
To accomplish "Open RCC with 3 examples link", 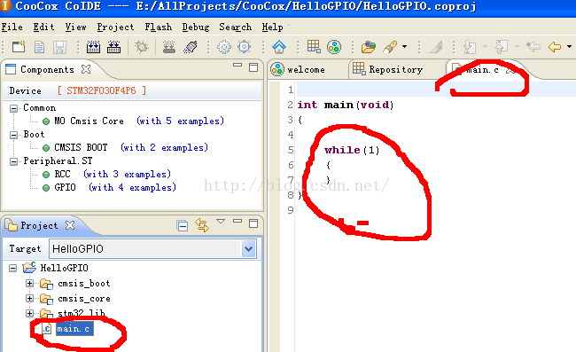I will point(127,174).
